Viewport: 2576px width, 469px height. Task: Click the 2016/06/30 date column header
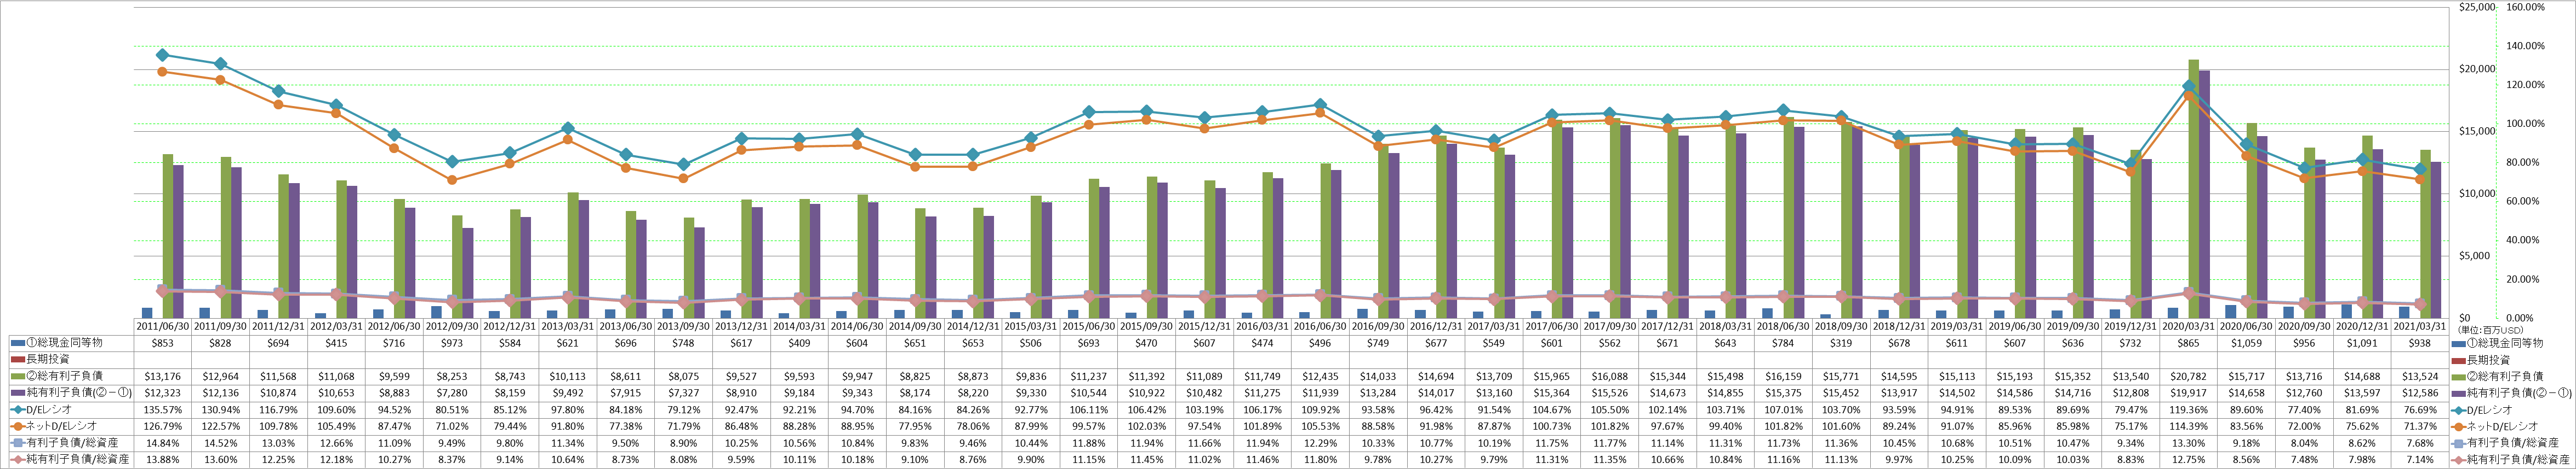tap(1321, 325)
